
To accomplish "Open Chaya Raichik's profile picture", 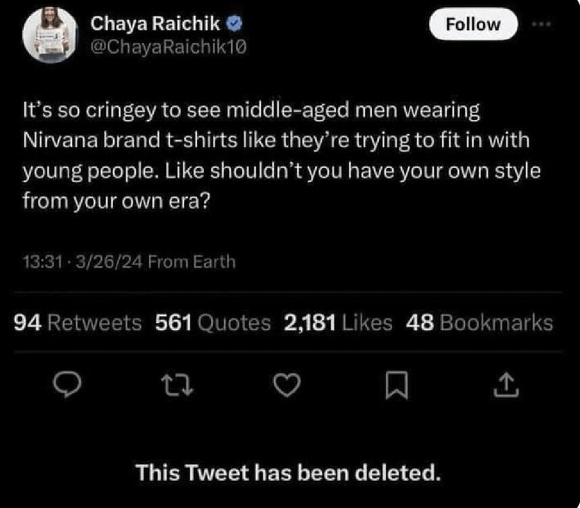I will point(48,35).
